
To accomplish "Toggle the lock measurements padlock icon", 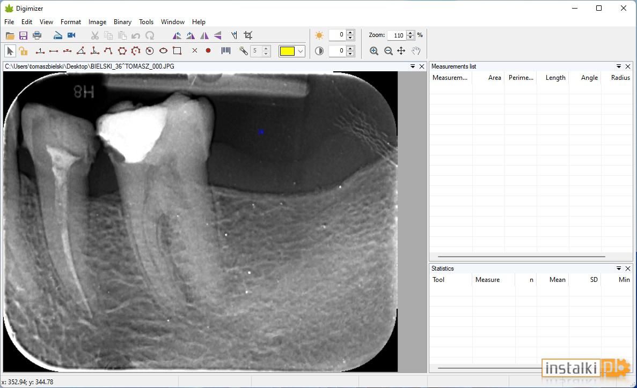I will (x=23, y=51).
